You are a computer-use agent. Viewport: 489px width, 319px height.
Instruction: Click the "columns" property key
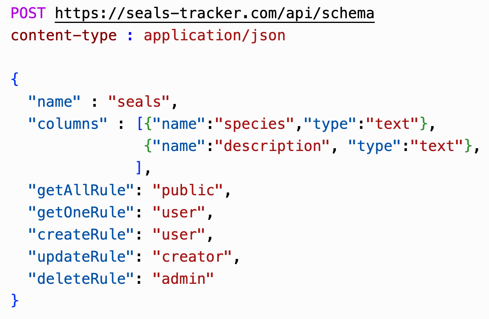pyautogui.click(x=68, y=124)
